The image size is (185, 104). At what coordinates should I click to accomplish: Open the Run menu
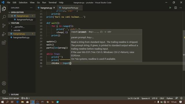tap(44, 3)
